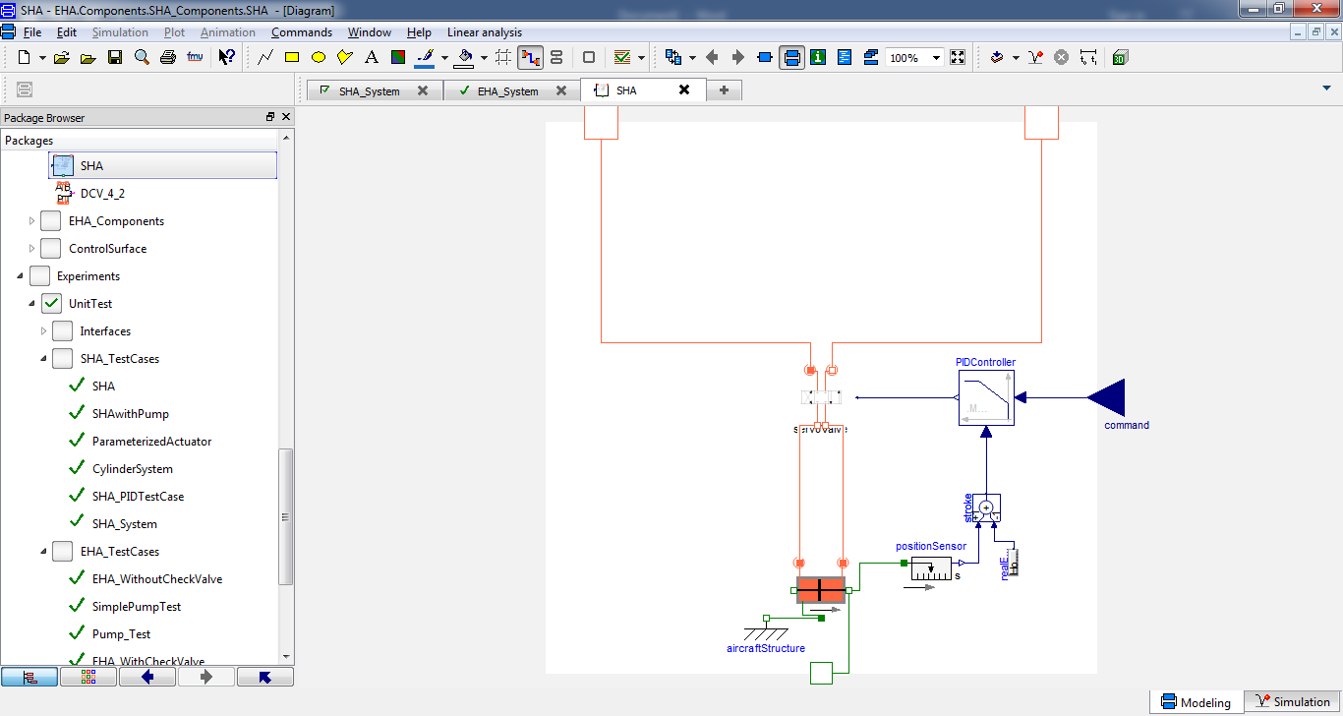This screenshot has height=716, width=1343.
Task: Click the Print icon in toolbar
Action: tap(168, 57)
